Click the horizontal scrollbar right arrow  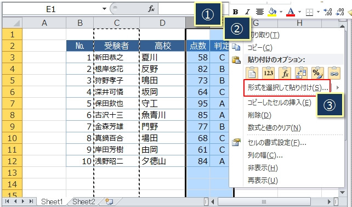(330, 202)
